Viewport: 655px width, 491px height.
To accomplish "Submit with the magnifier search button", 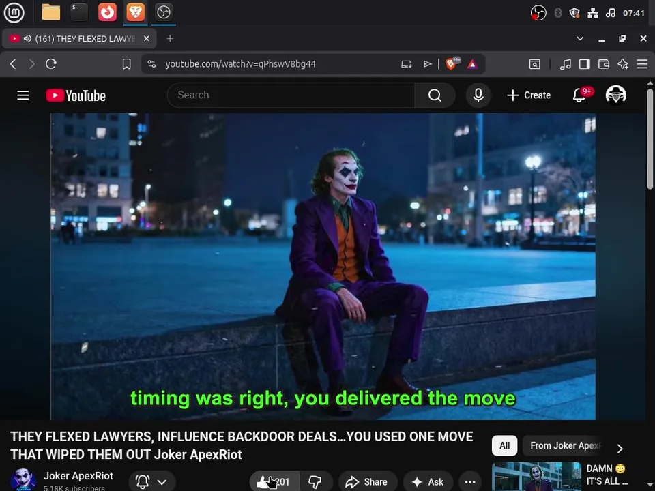I will coord(435,95).
